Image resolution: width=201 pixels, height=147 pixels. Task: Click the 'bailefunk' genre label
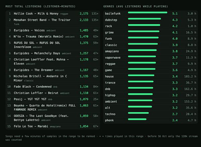pyautogui.click(x=113, y=14)
